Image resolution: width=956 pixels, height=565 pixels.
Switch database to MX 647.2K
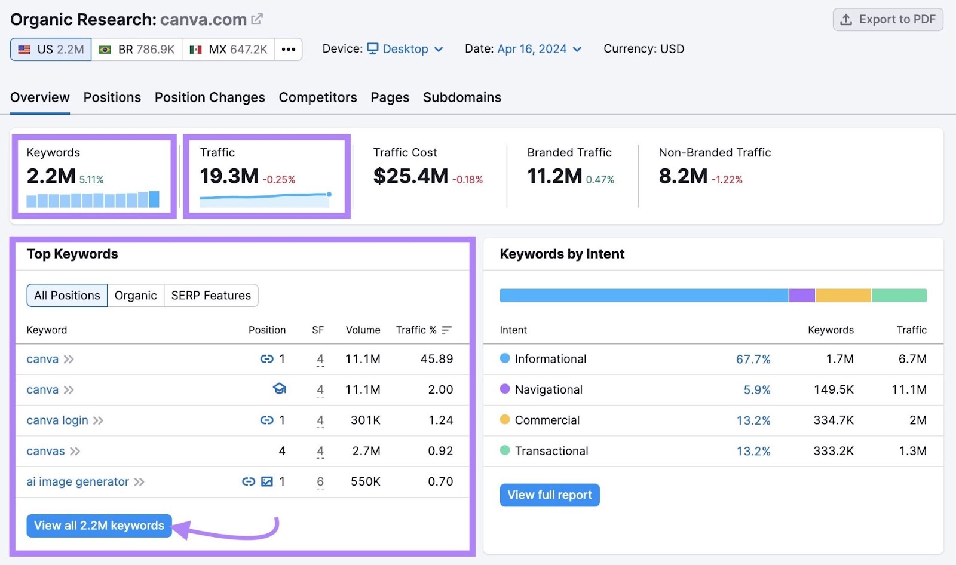228,50
